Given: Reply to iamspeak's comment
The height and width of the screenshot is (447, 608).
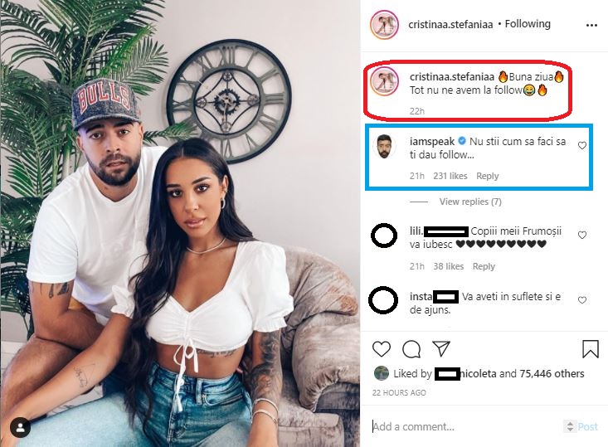Looking at the screenshot, I should (488, 176).
